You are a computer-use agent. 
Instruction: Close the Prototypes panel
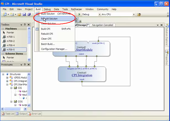pyautogui.click(x=29, y=65)
